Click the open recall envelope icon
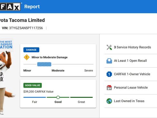157x118 pixels. (109, 61)
